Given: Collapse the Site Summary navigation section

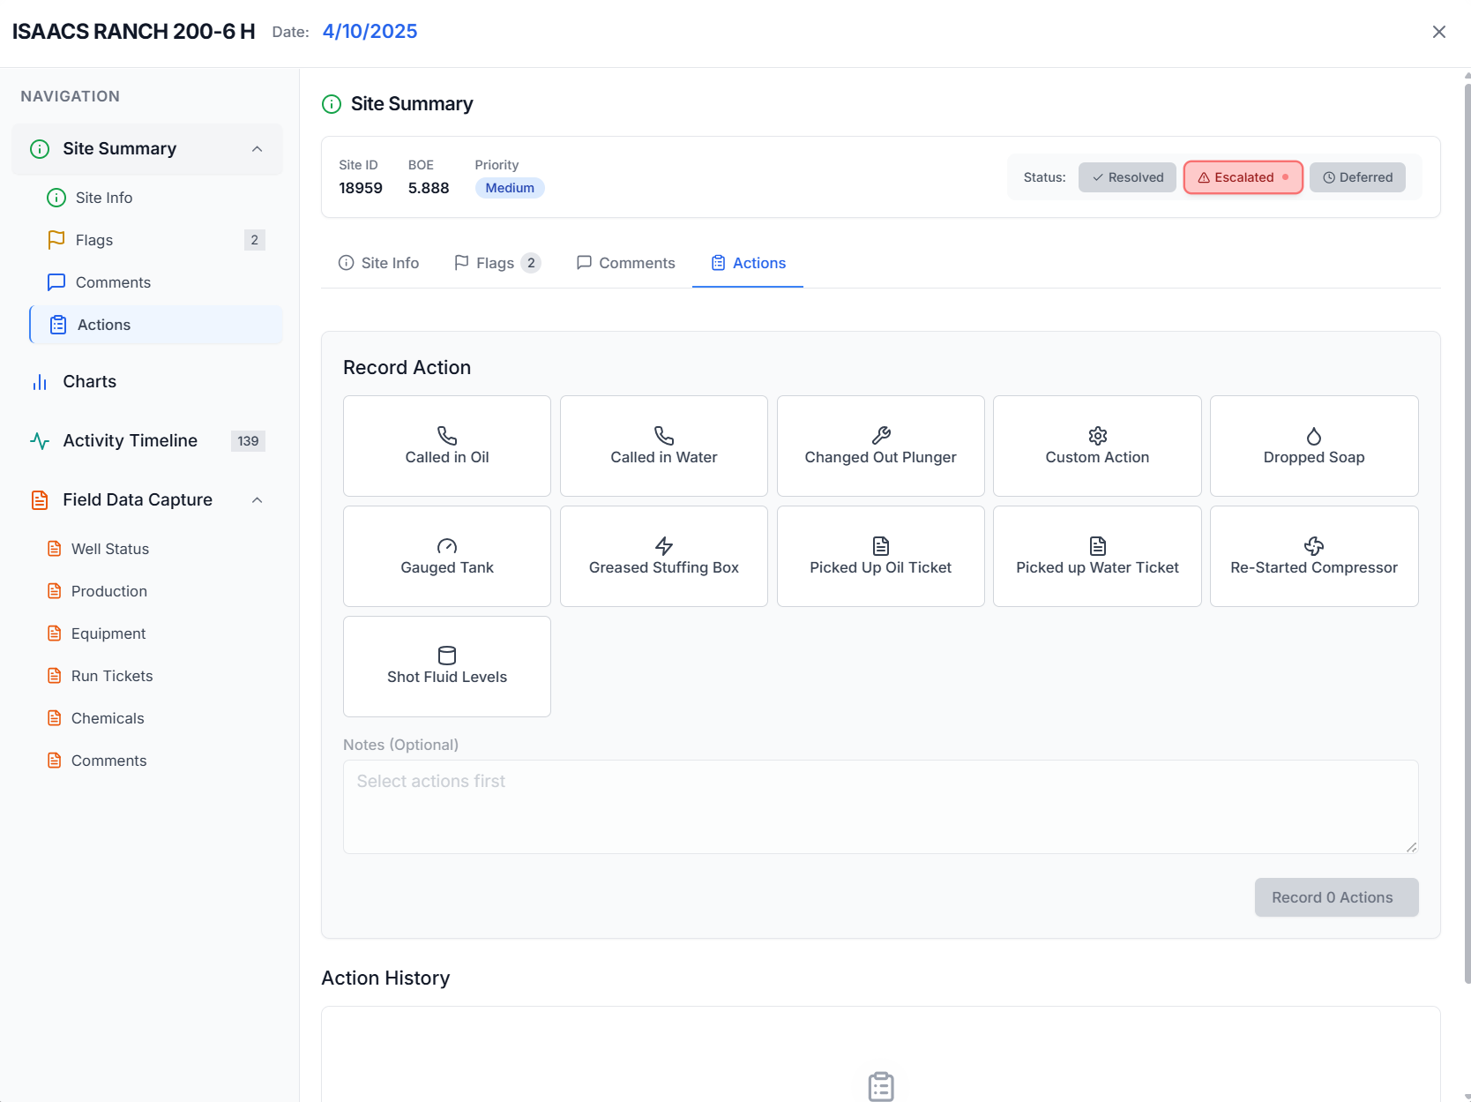Looking at the screenshot, I should pos(257,148).
